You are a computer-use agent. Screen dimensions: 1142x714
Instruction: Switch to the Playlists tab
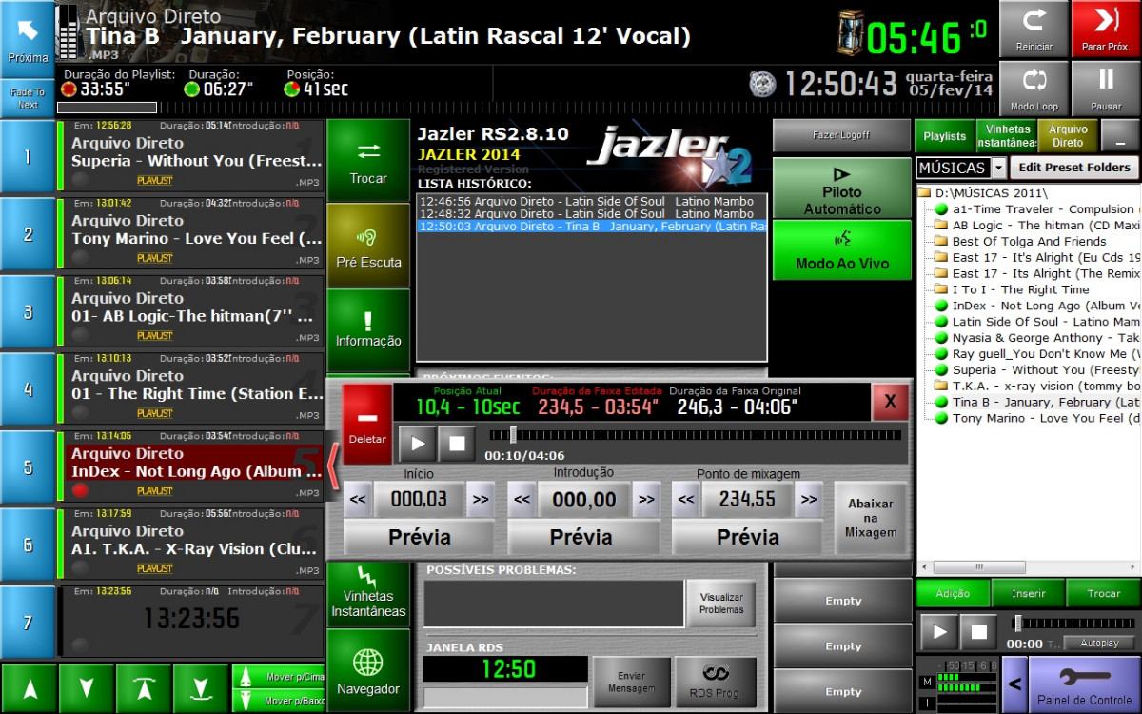point(944,136)
